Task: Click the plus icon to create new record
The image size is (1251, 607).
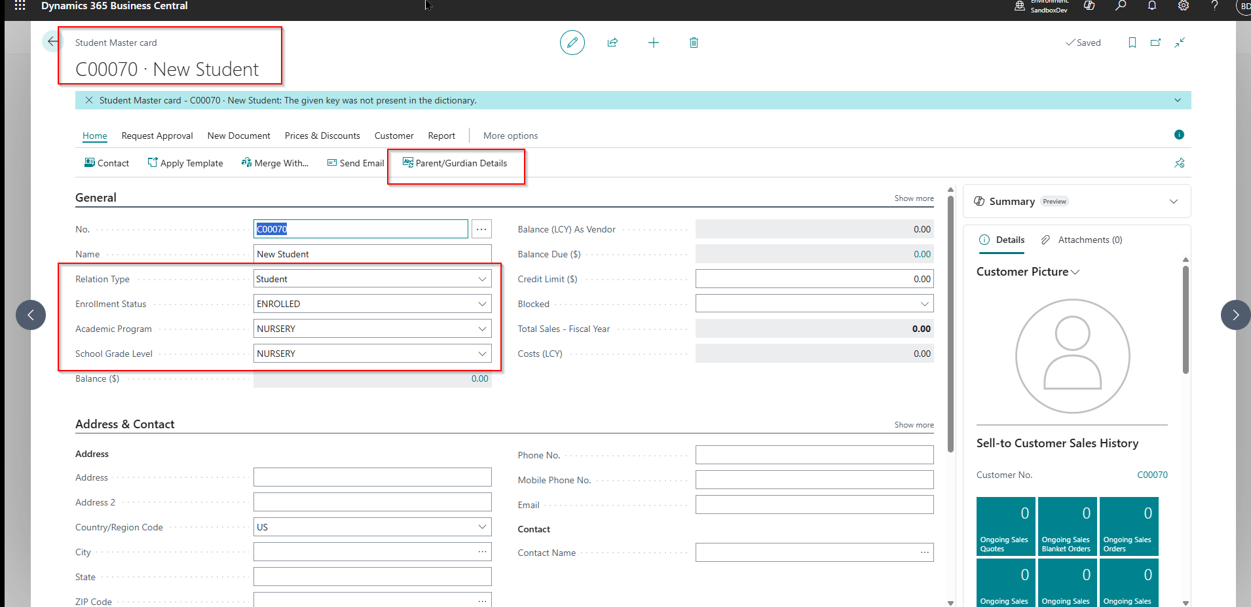Action: coord(653,43)
